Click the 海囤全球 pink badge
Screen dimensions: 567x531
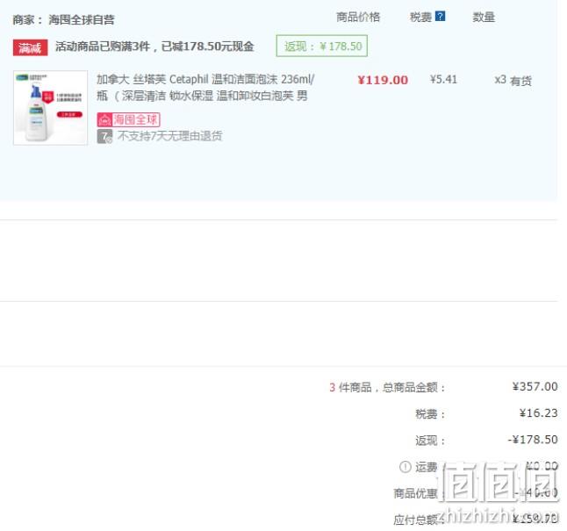tap(128, 119)
